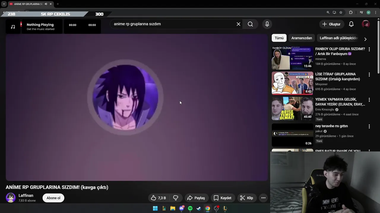Click the YouTube search magnifier button
This screenshot has width=380, height=213.
[250, 24]
